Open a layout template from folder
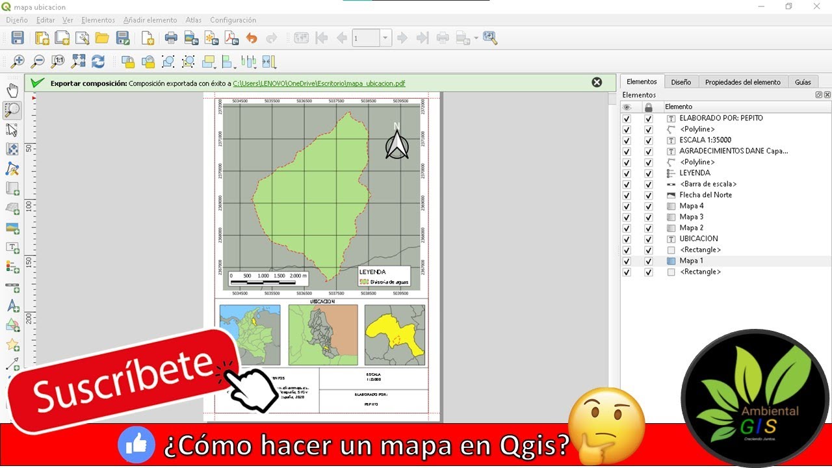This screenshot has height=468, width=832. [x=102, y=38]
